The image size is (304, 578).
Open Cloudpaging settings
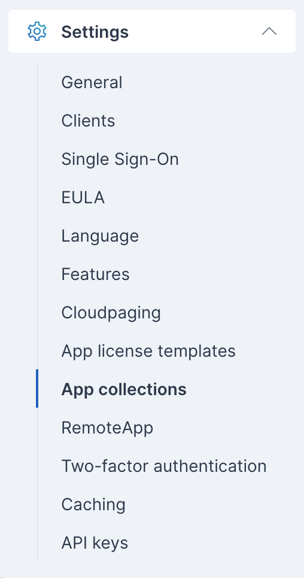point(111,312)
